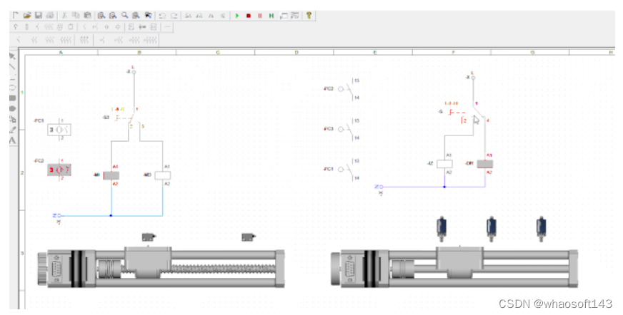The image size is (623, 315).
Task: Click the second proximity sensor above left actuator
Action: [249, 237]
